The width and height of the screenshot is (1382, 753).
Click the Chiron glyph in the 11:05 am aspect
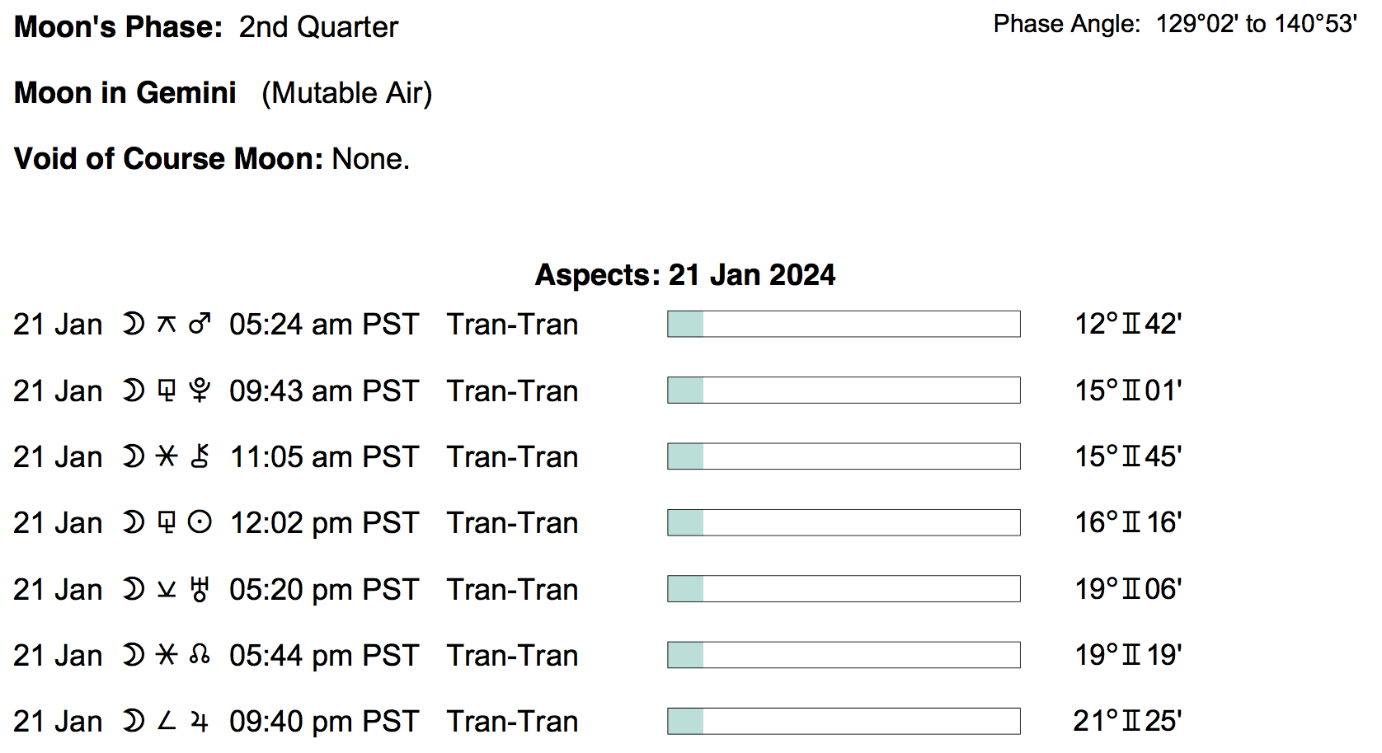coord(200,456)
